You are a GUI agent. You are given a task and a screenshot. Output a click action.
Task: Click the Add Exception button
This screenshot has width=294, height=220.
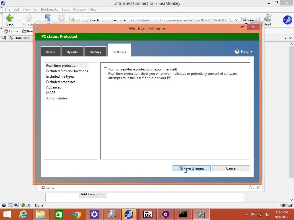coord(93,195)
